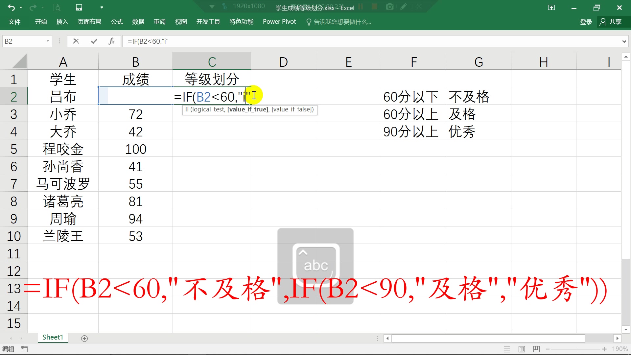
Task: Click cell containing 吕布
Action: [x=63, y=97]
